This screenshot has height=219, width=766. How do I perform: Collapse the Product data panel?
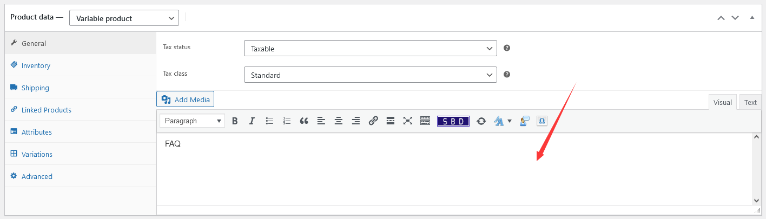coord(752,17)
